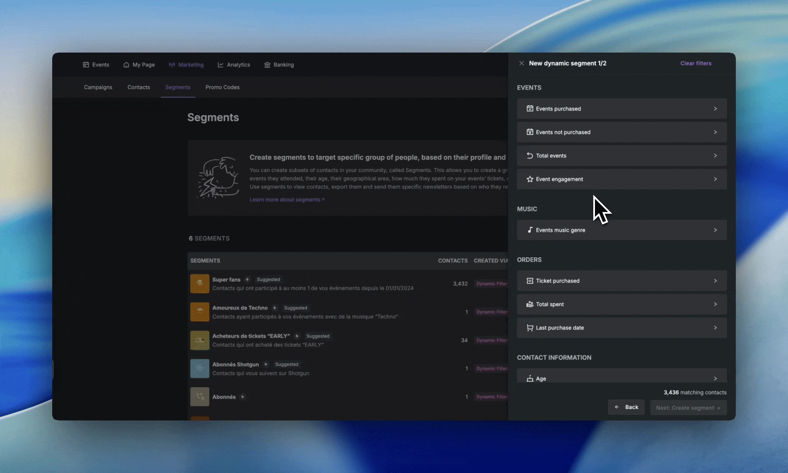
Task: Expand the Events not purchased chevron
Action: click(715, 132)
